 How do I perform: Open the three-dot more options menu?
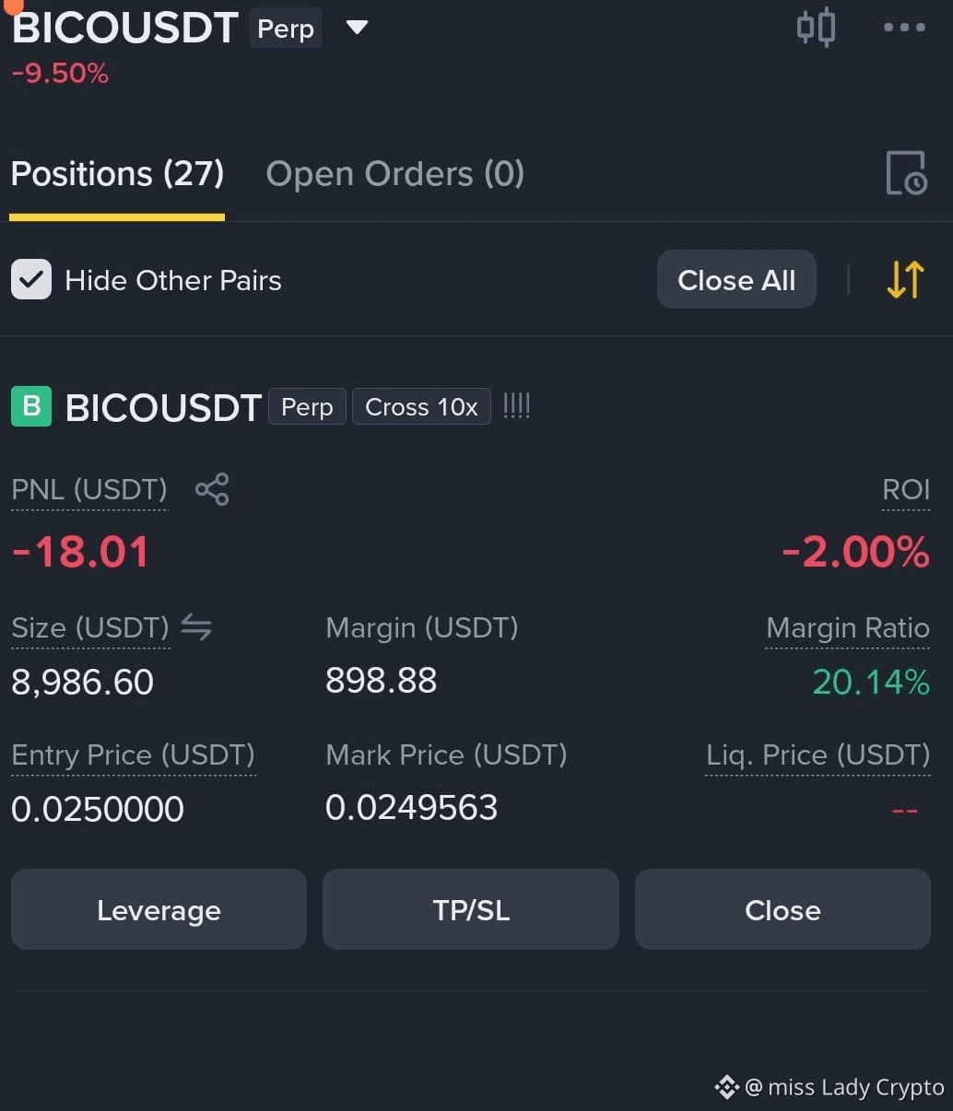(904, 27)
